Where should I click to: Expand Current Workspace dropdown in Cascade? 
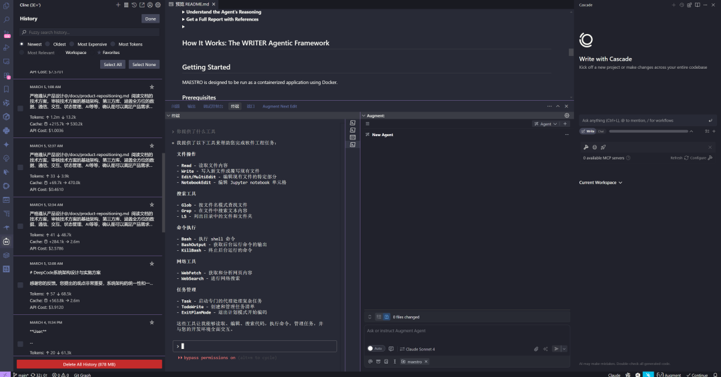[x=601, y=183]
